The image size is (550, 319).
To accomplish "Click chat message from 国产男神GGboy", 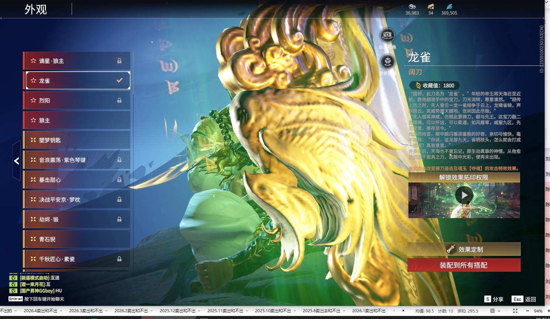I will click(36, 291).
